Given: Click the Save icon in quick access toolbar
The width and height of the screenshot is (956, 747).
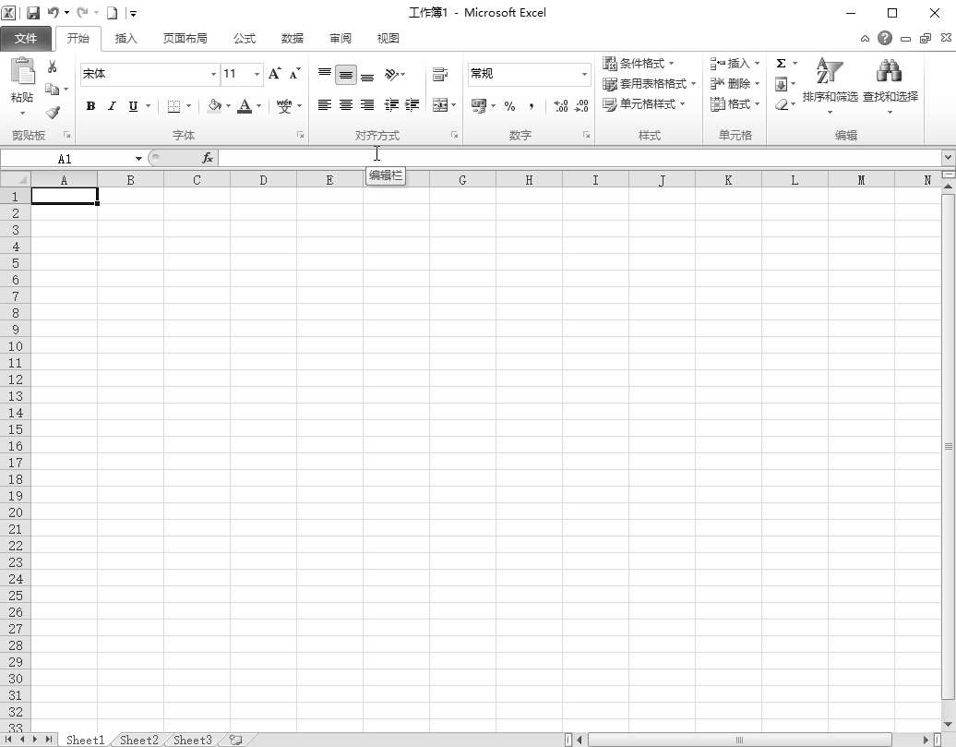Looking at the screenshot, I should 33,12.
